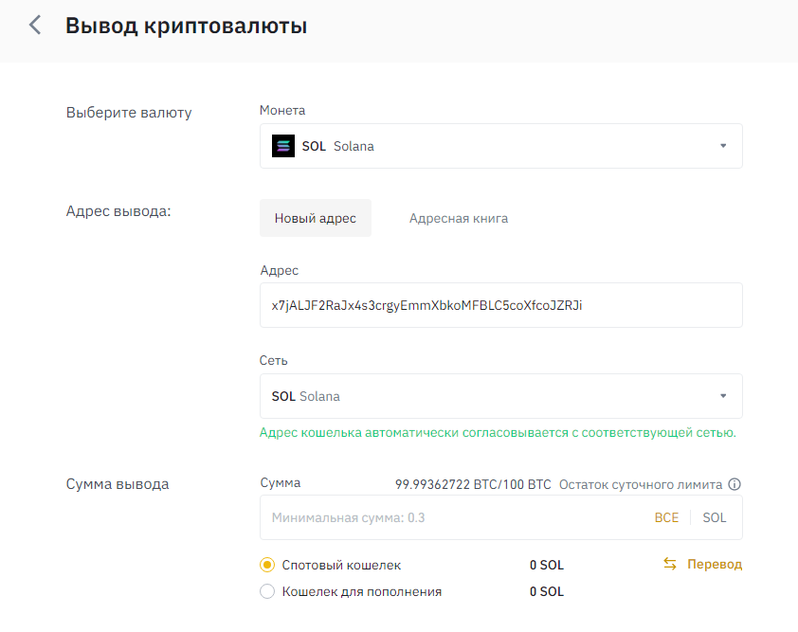
Task: Click the daily limit info icon
Action: 735,484
